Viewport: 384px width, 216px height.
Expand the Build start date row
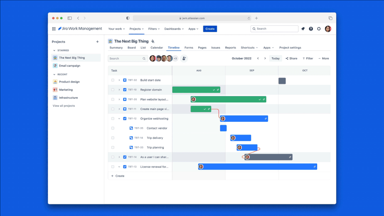tap(119, 80)
